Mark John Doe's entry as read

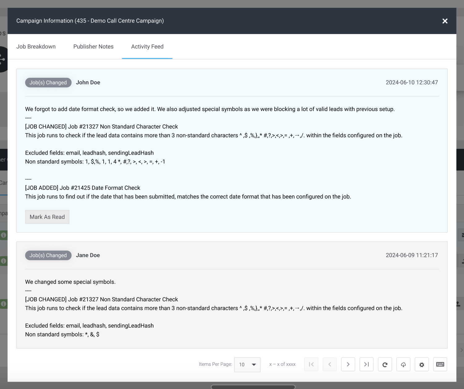(47, 217)
